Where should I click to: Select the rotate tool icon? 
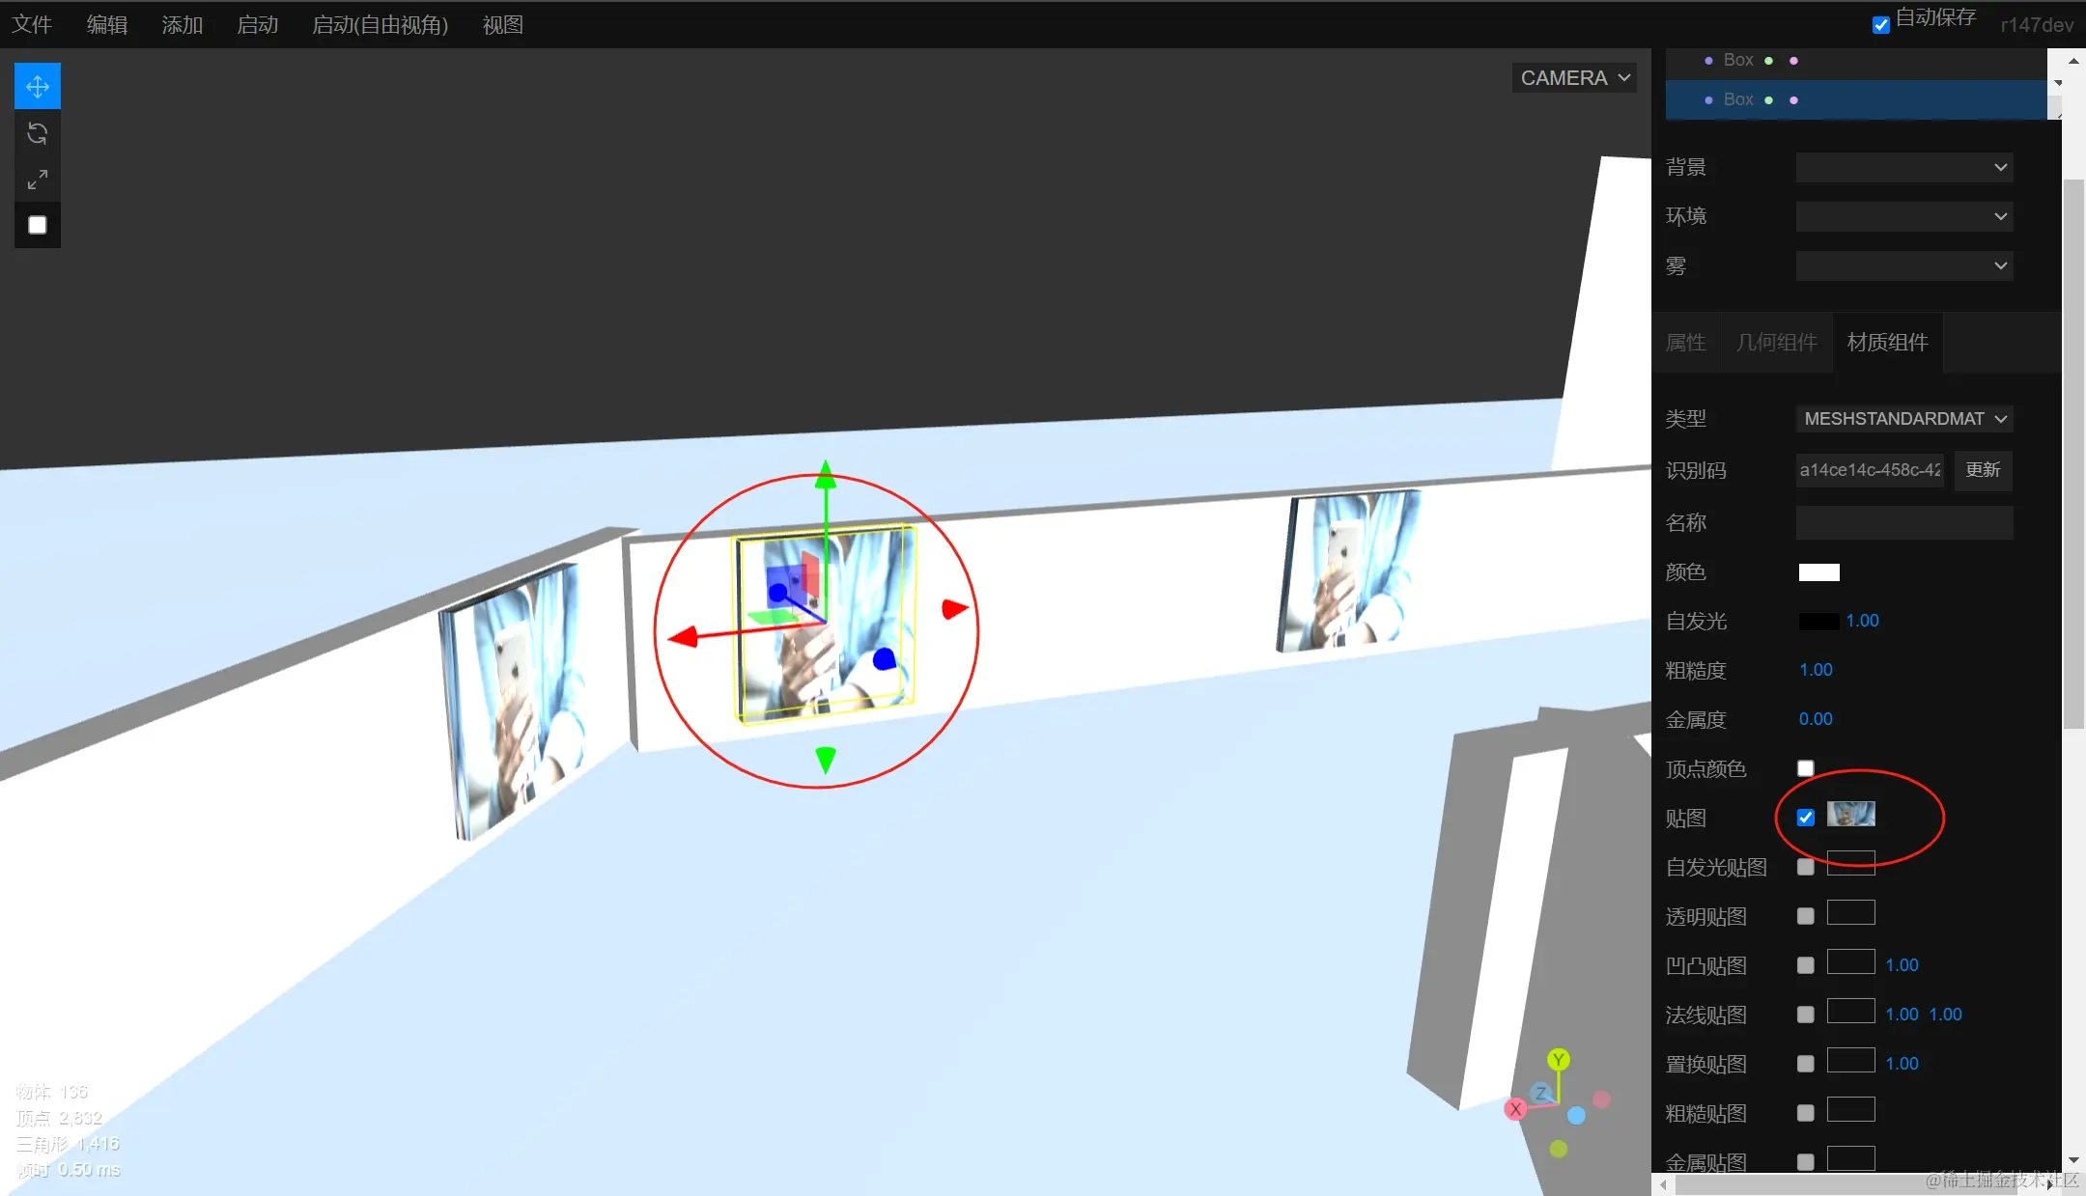point(38,133)
